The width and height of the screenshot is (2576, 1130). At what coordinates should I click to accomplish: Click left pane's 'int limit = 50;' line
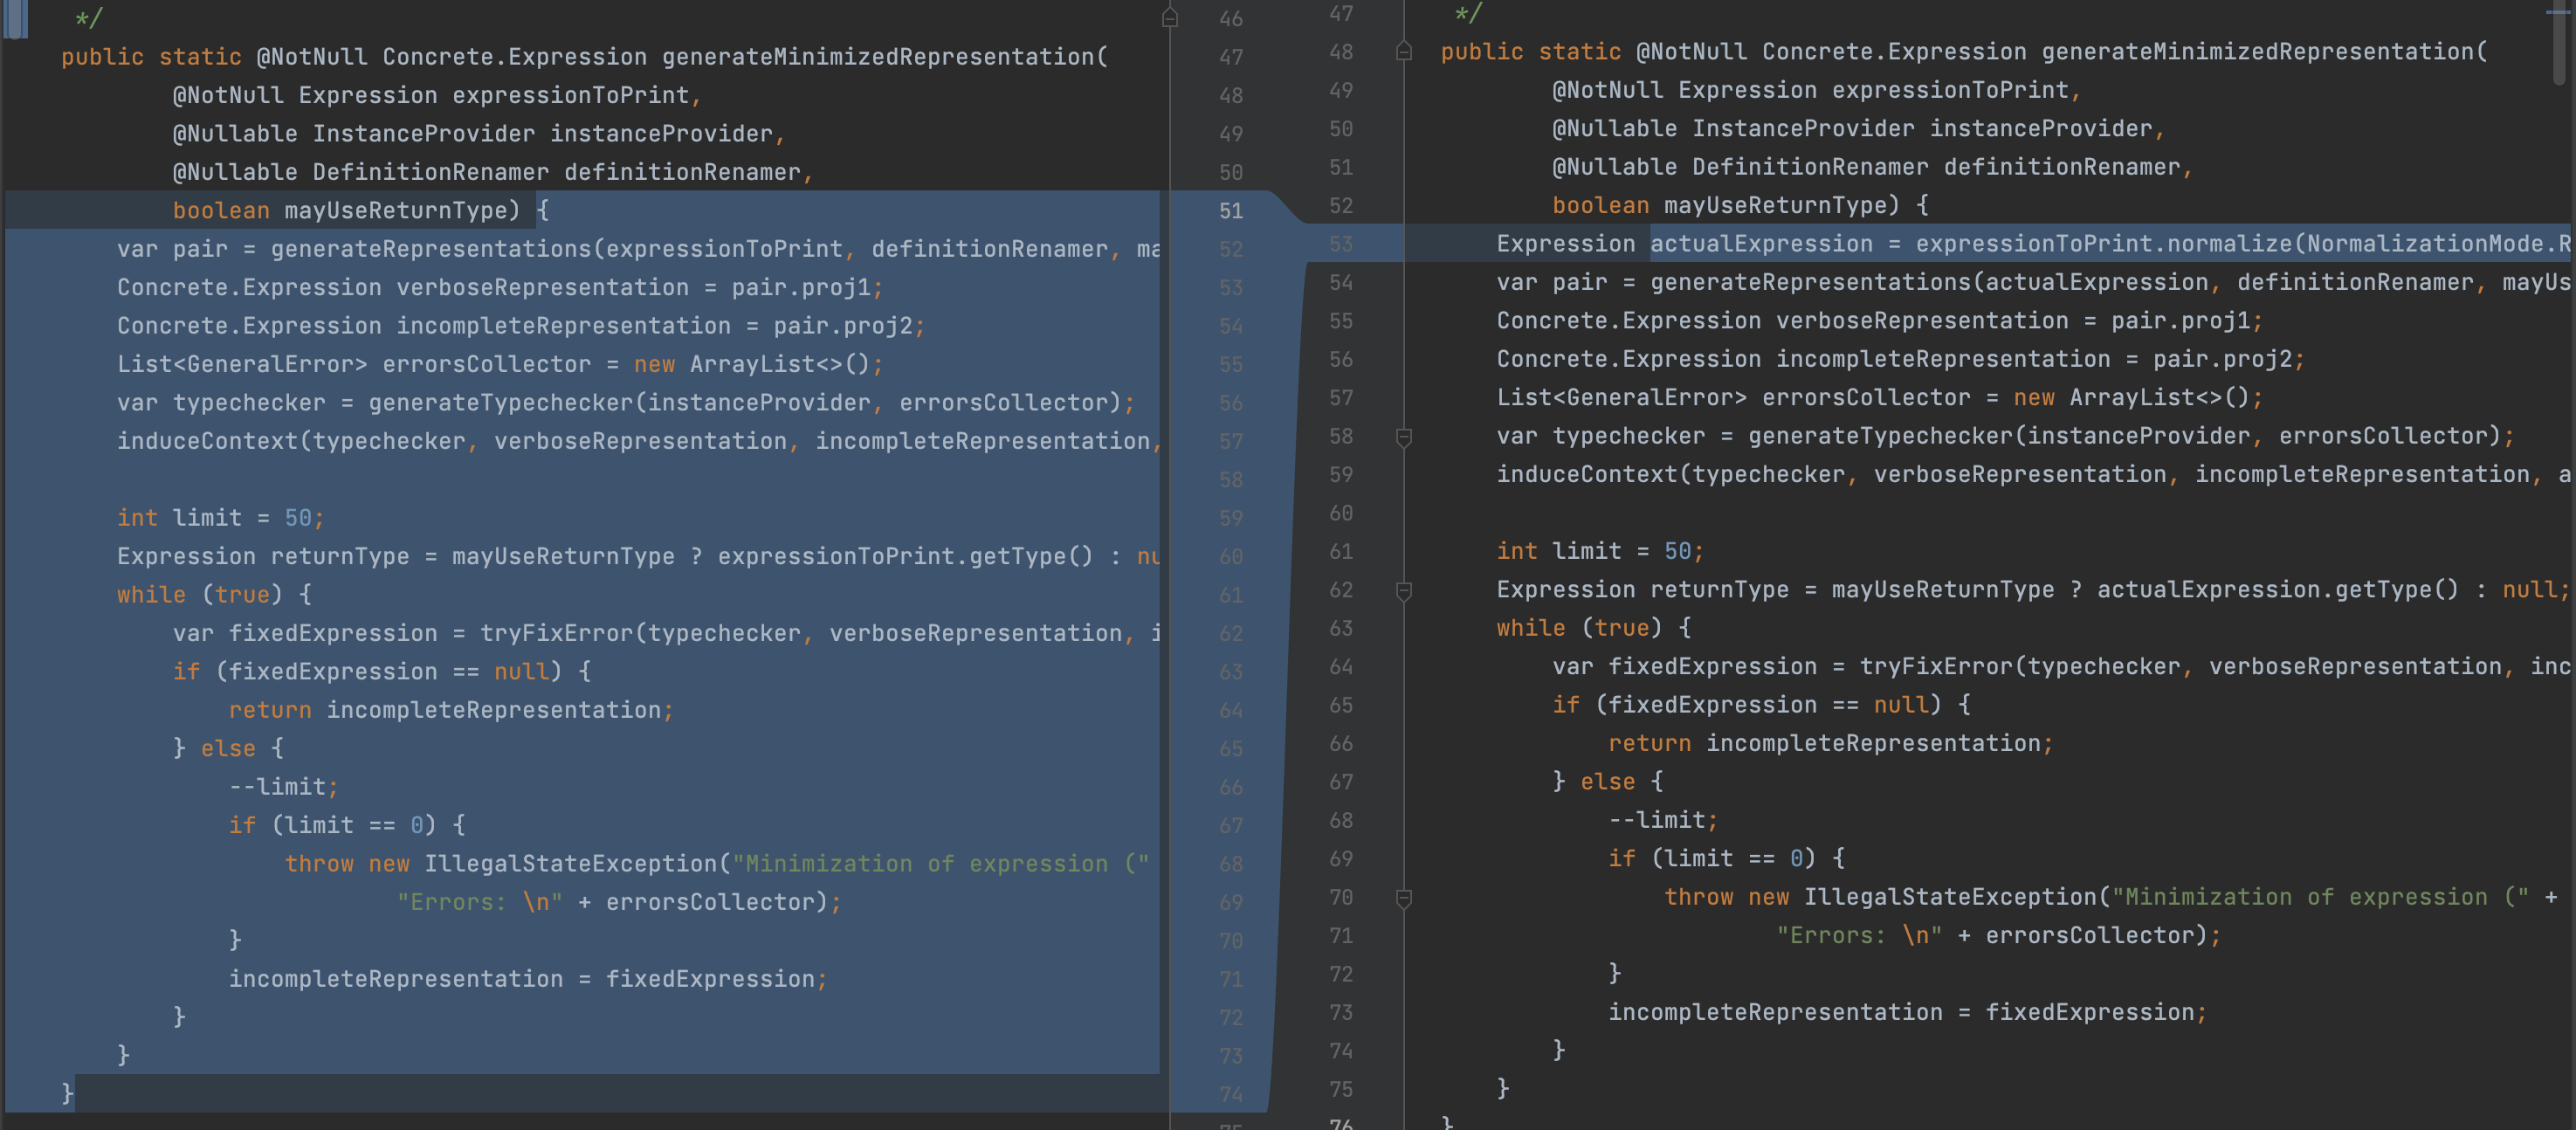click(220, 518)
